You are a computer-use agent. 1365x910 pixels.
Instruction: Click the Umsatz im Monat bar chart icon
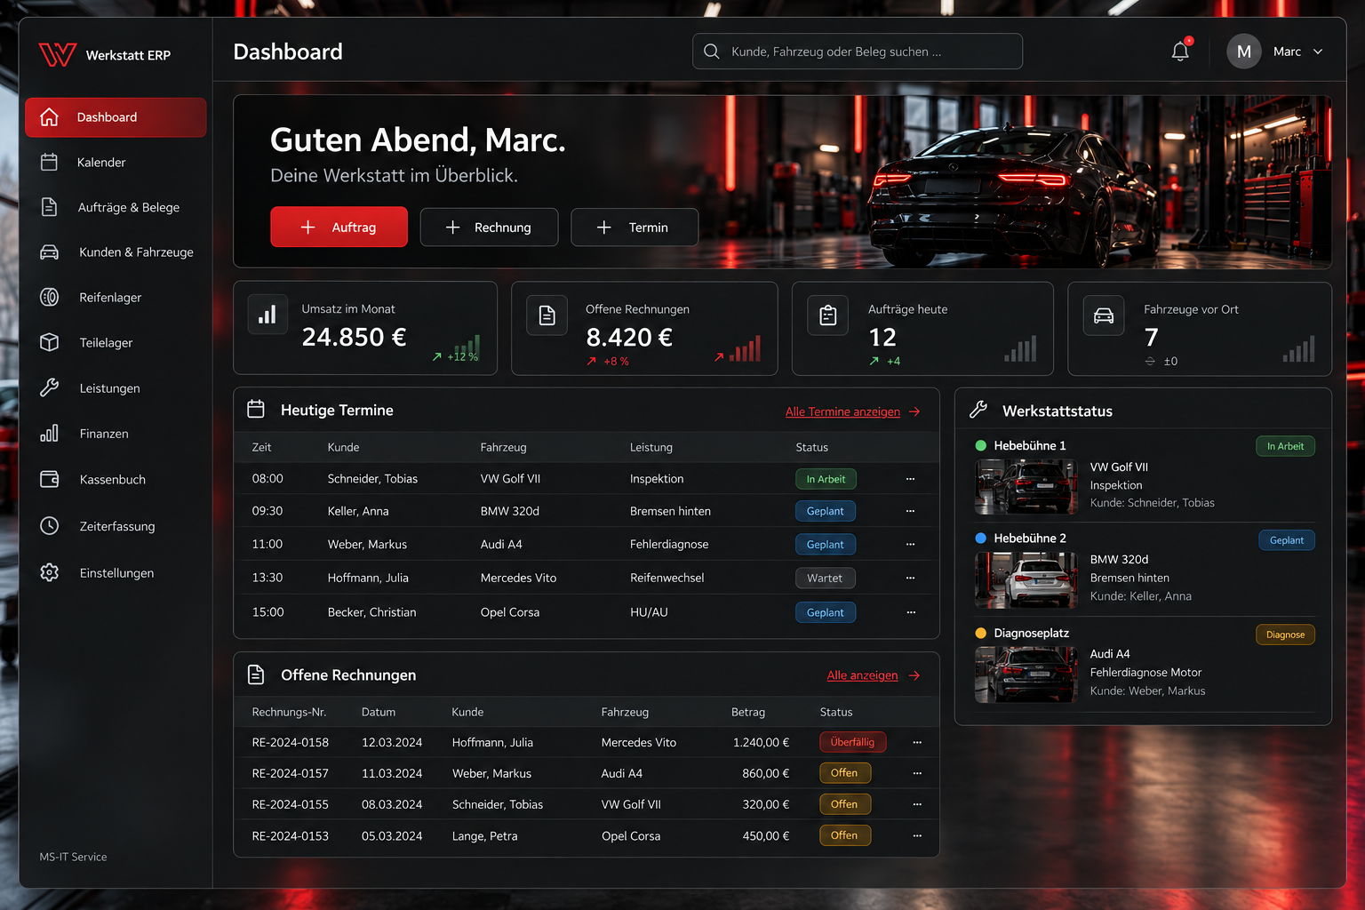coord(267,315)
